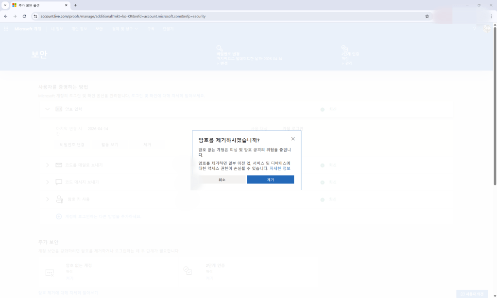Bookmark this page with the star icon
The image size is (497, 298).
click(427, 16)
